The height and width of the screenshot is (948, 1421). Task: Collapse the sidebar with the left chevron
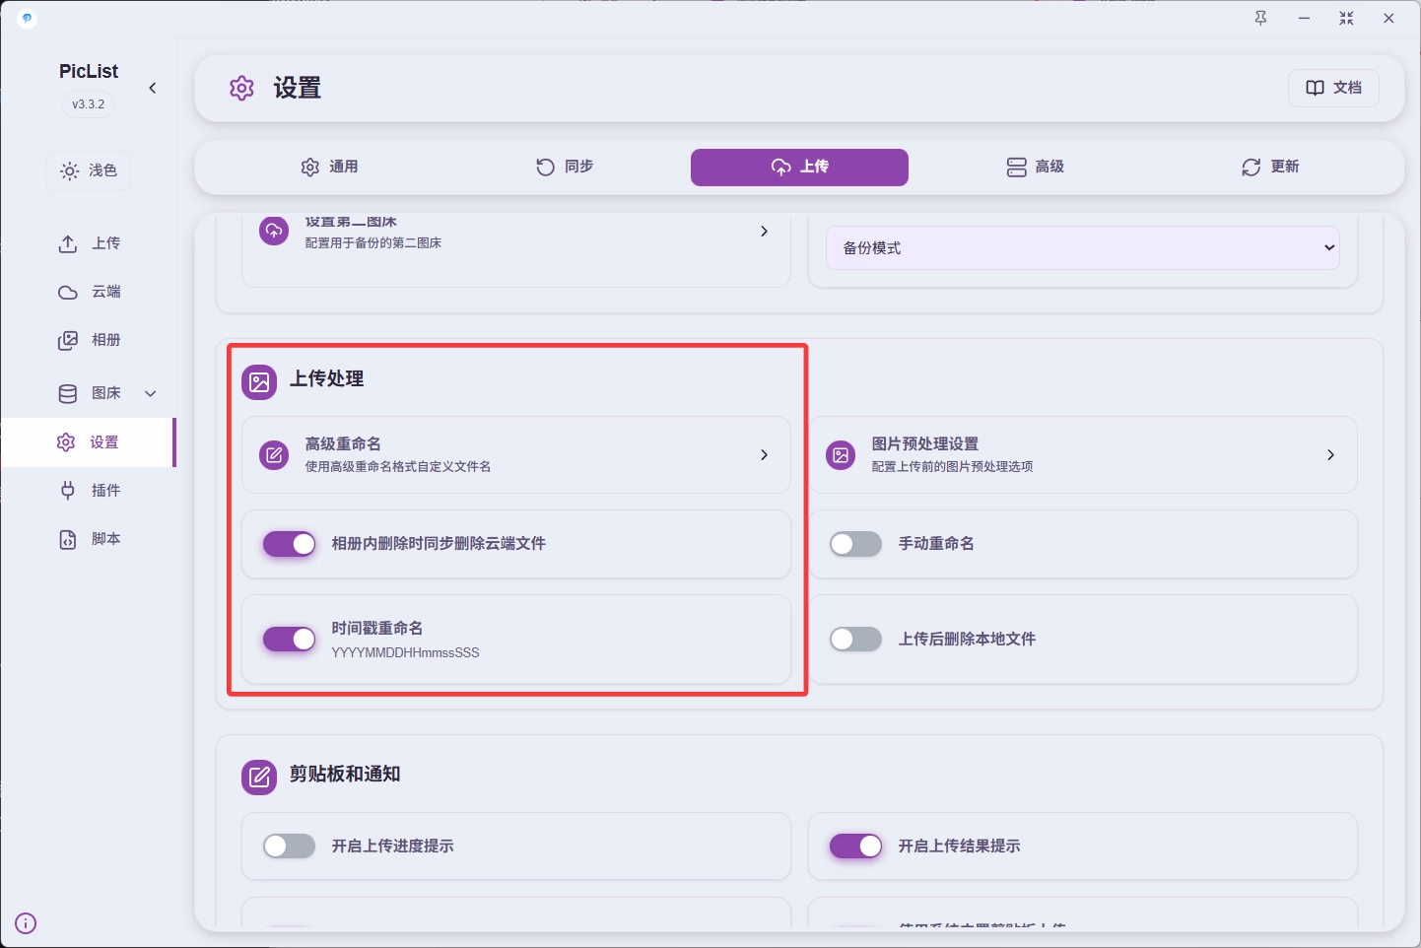coord(153,88)
